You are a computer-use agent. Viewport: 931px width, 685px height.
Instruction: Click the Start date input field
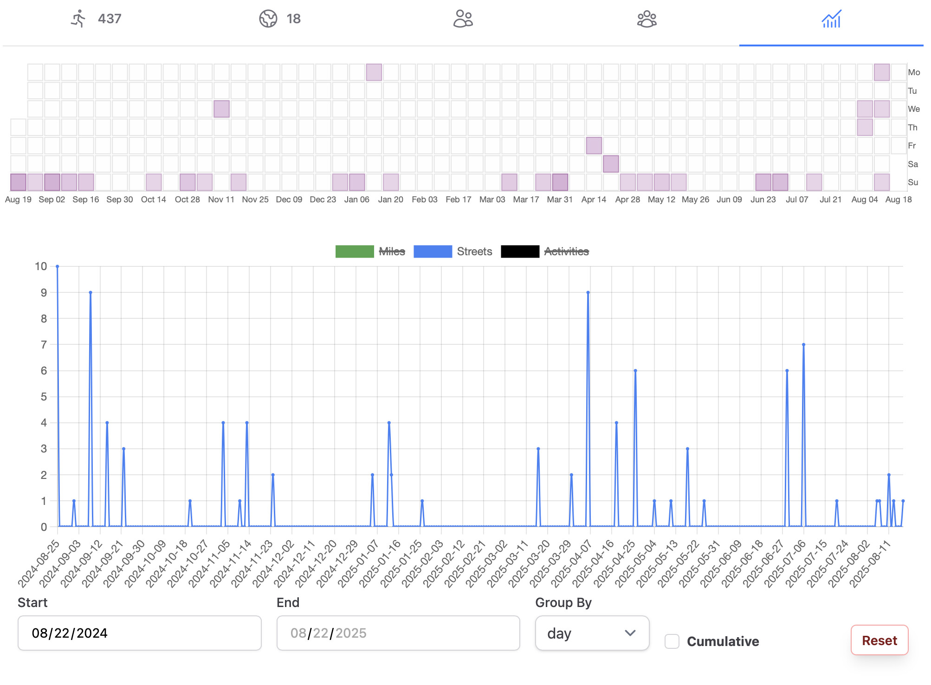tap(139, 633)
